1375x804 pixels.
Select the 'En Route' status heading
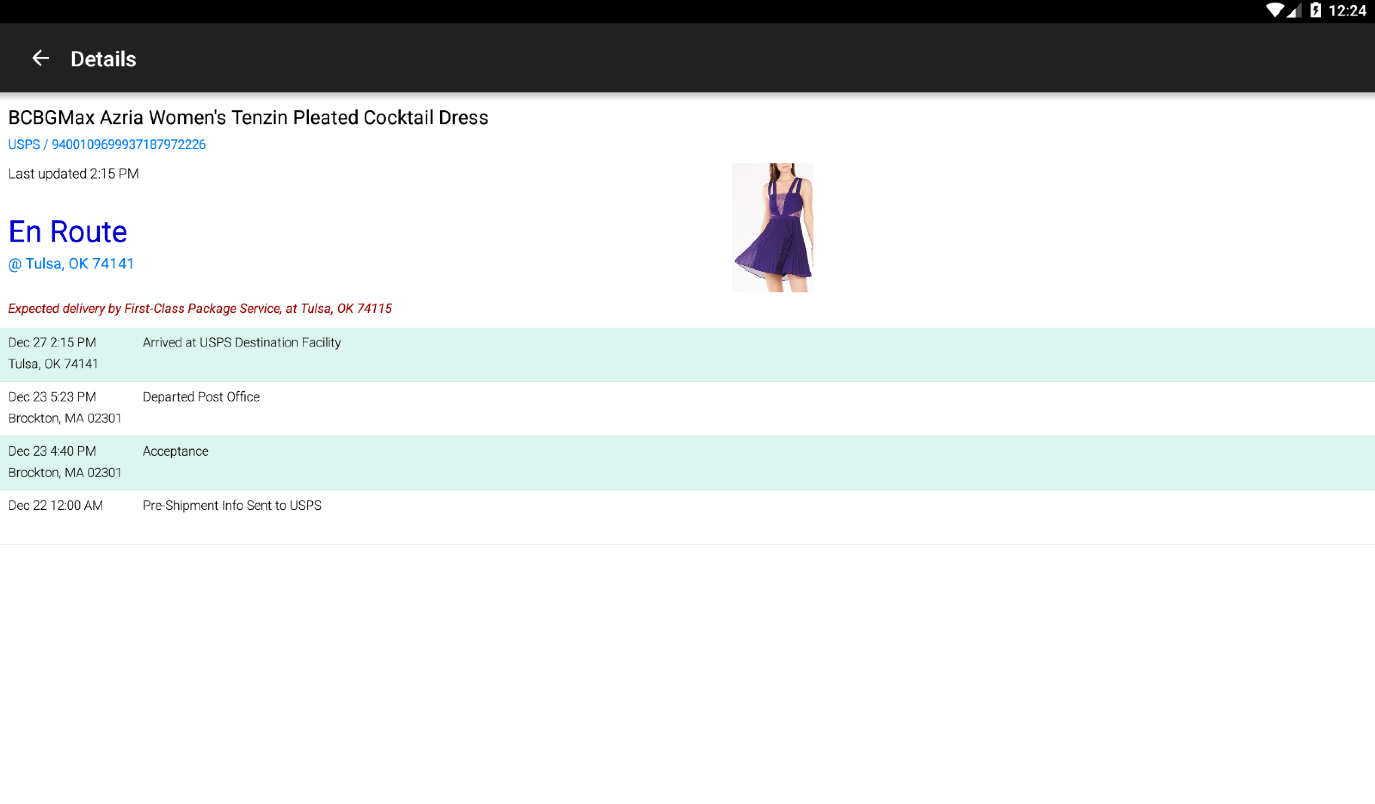point(68,231)
